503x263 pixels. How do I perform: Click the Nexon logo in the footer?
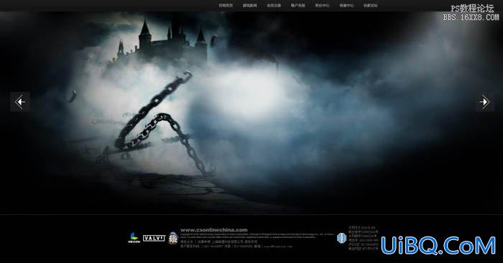coord(134,238)
